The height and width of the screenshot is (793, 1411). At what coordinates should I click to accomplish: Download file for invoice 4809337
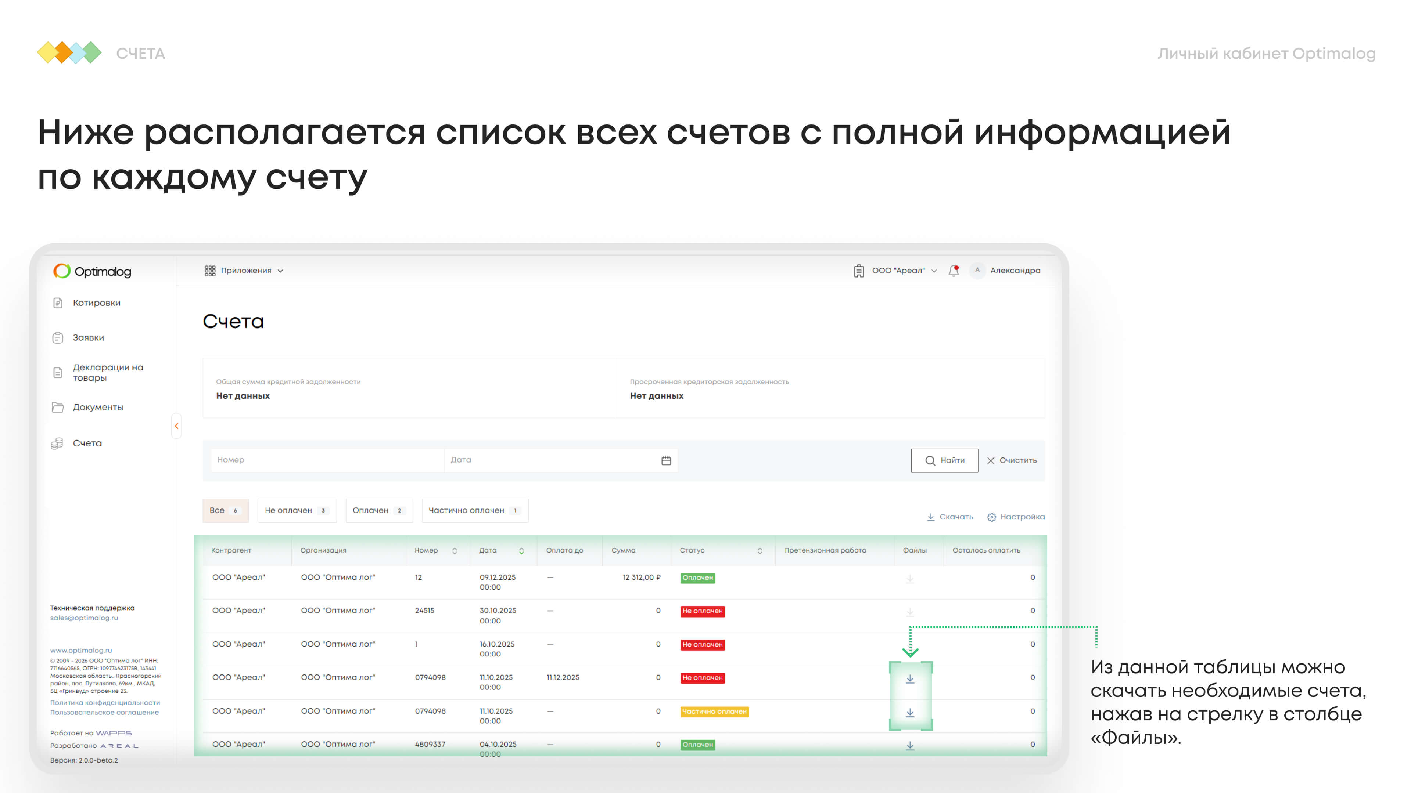pyautogui.click(x=910, y=745)
